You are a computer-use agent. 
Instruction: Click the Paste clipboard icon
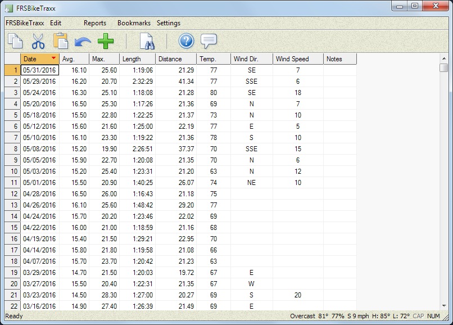(x=61, y=41)
